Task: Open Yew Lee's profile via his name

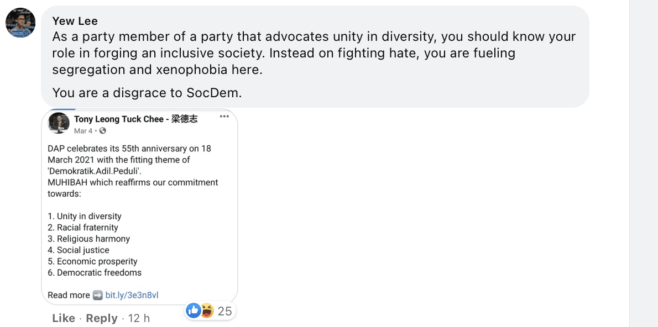Action: (75, 20)
